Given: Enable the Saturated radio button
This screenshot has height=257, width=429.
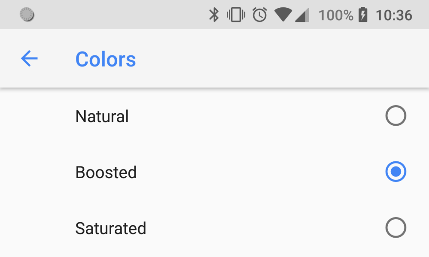Looking at the screenshot, I should 396,227.
